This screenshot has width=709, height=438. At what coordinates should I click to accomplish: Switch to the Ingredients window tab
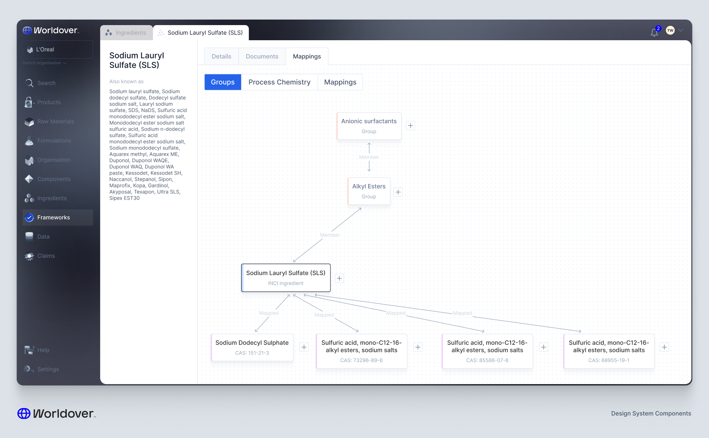point(126,32)
